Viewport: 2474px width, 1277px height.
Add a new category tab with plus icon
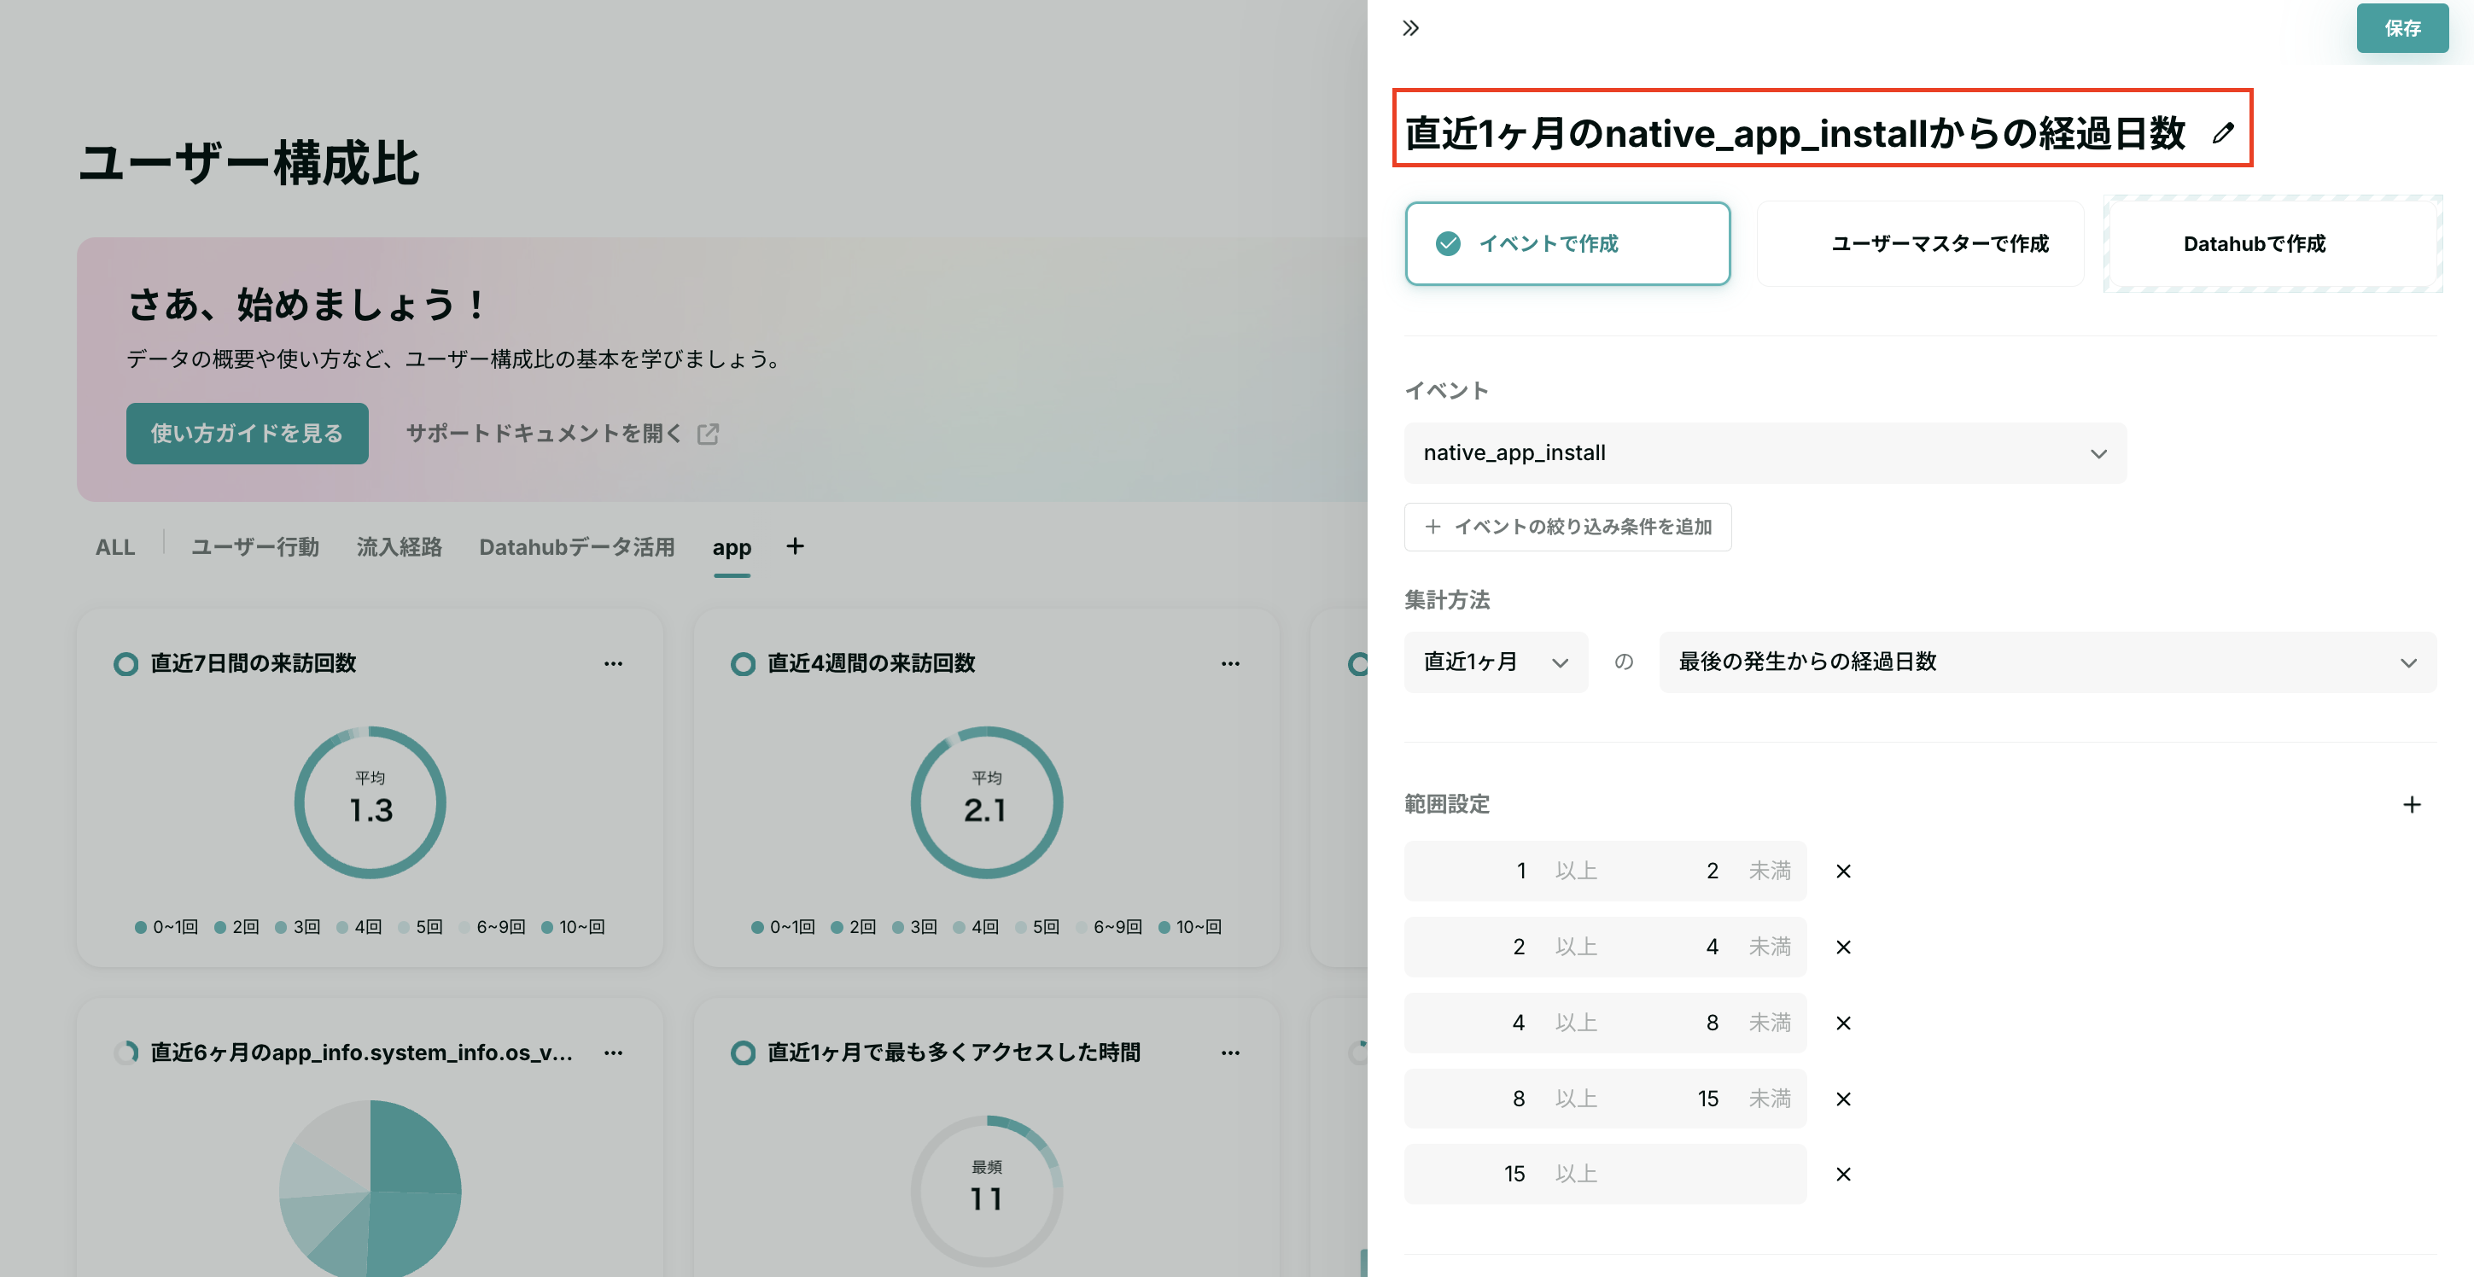794,545
